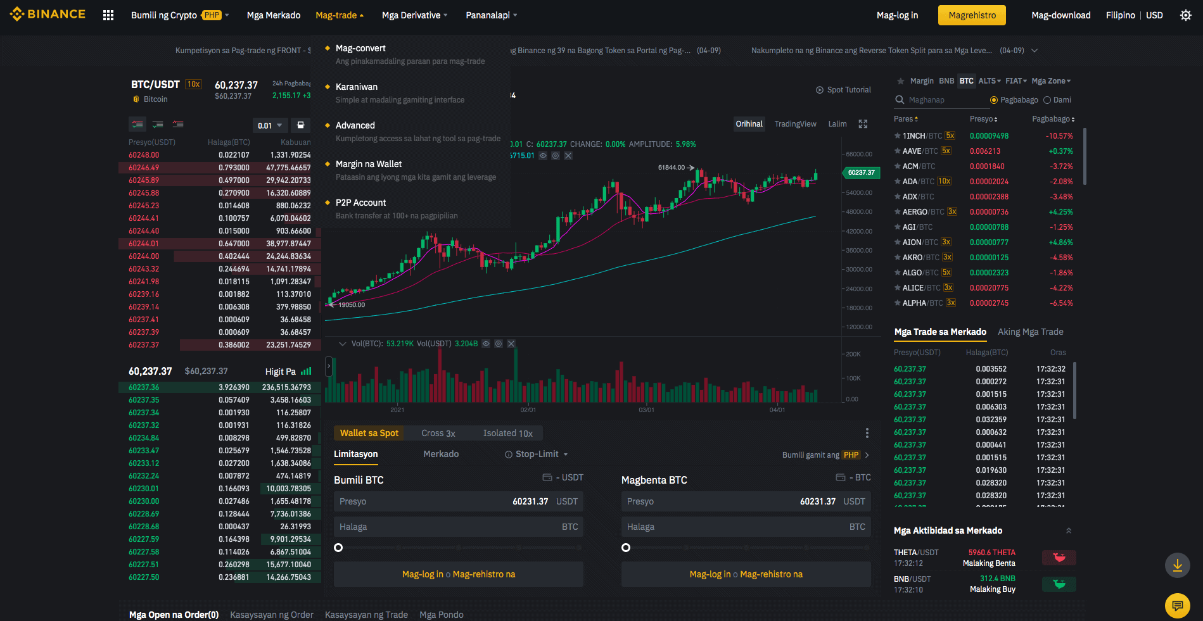Viewport: 1203px width, 621px height.
Task: Switch to the Isolated 10x tab
Action: [508, 433]
